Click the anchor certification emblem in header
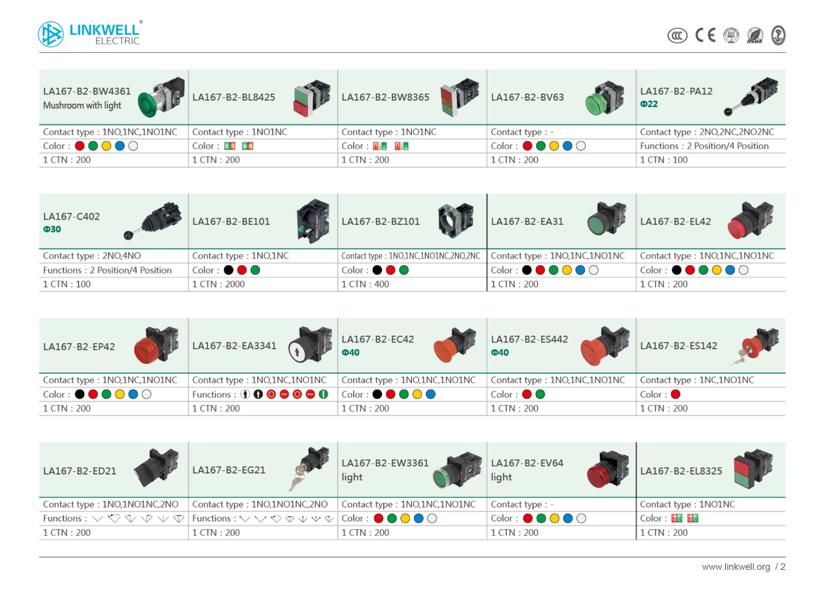This screenshot has width=825, height=589. 778,35
